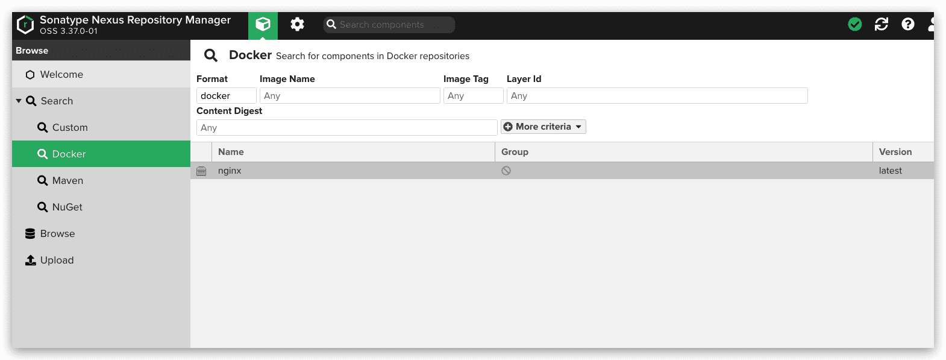Viewport: 946px width, 360px height.
Task: Focus the Search components box
Action: pyautogui.click(x=392, y=25)
